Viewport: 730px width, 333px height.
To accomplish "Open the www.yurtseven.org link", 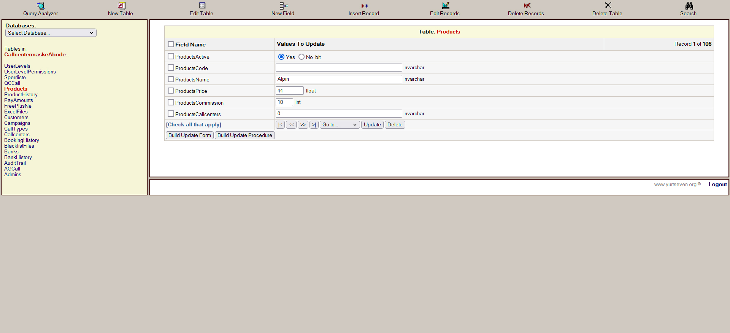I will point(675,184).
